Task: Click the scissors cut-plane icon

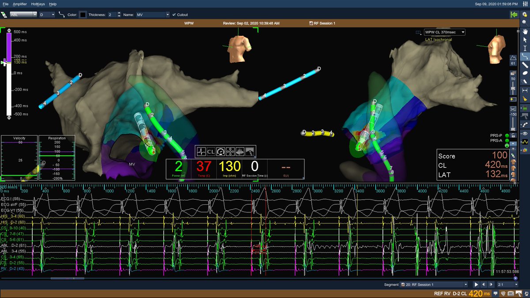Action: coord(513,109)
